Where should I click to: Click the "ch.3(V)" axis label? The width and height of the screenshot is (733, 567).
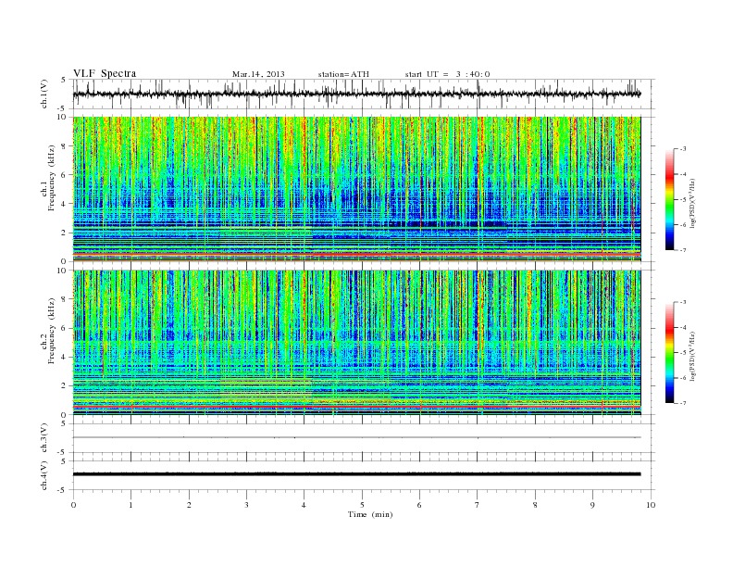[x=44, y=438]
